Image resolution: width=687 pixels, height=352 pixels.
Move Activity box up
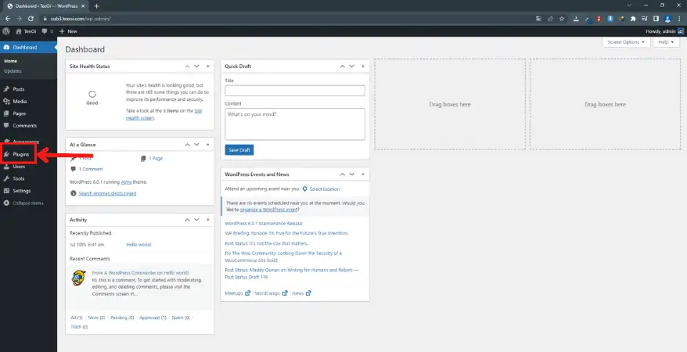[188, 220]
